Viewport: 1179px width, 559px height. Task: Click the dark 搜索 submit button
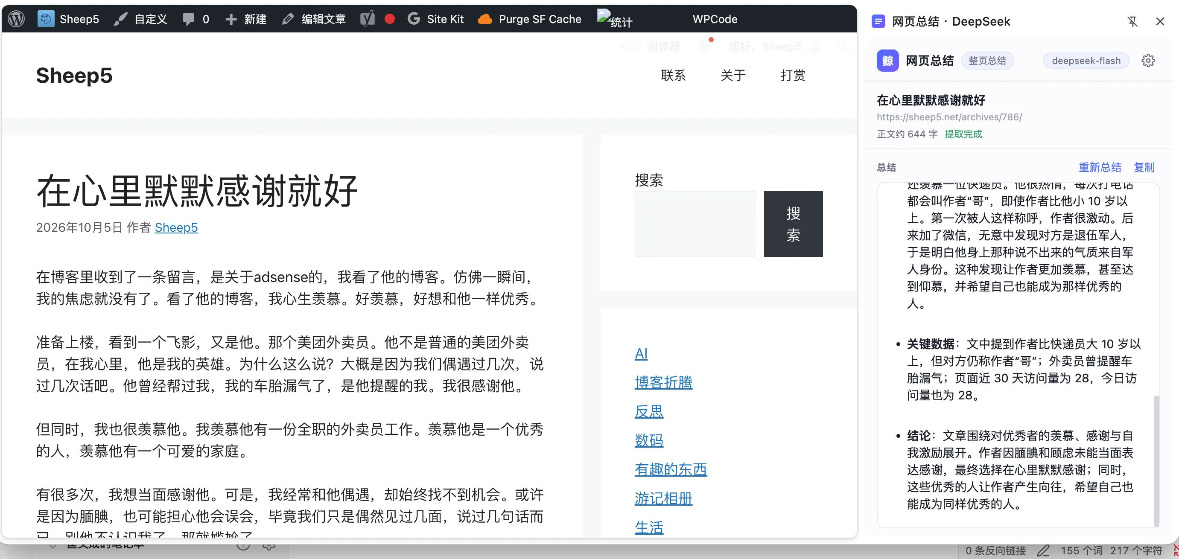793,224
